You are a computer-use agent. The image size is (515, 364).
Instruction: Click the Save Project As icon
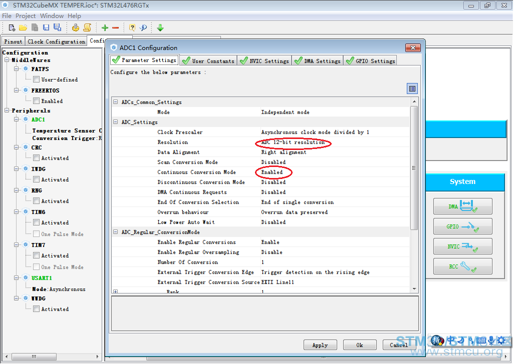(x=57, y=27)
